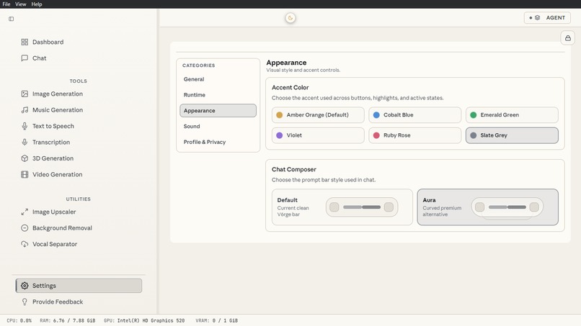Click the GPU Intel(R) HD Graphics 520 status
Viewport: 581px width, 326px height.
coord(144,321)
